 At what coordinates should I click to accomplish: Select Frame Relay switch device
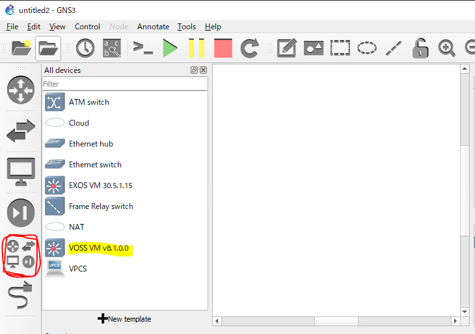coord(125,206)
